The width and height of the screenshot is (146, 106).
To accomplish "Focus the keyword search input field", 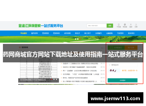I will pyautogui.click(x=97, y=25).
